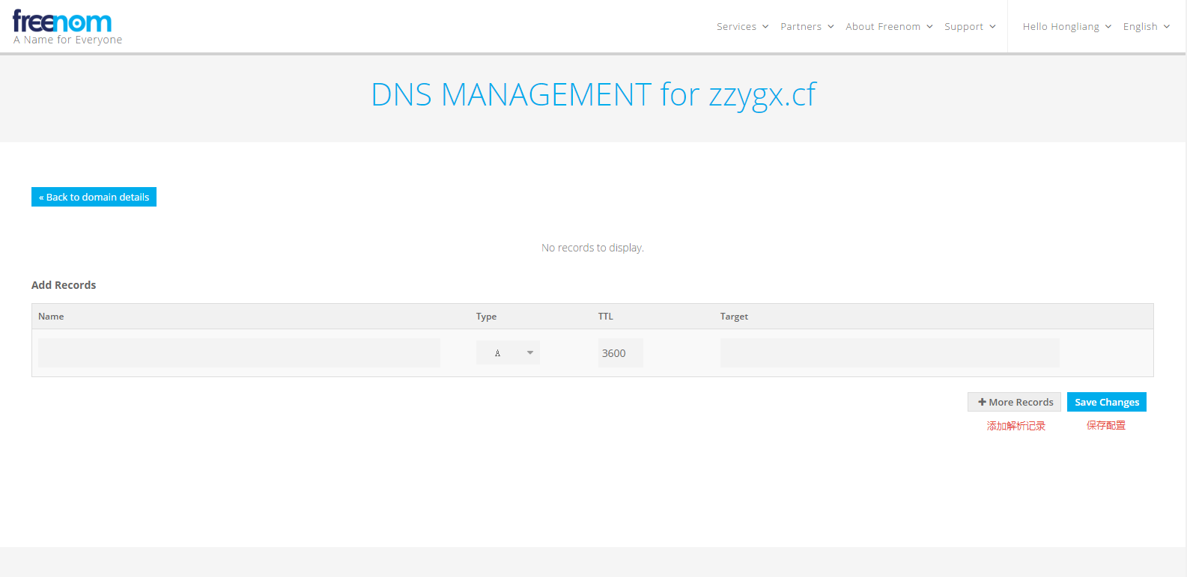Open the Services menu
Viewport: 1187px width, 577px height.
[x=742, y=26]
